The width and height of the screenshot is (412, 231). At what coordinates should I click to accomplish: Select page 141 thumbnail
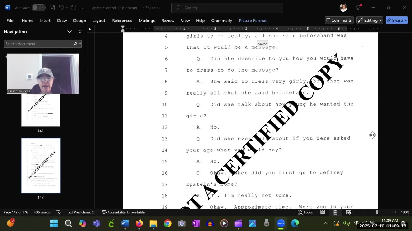point(41,110)
